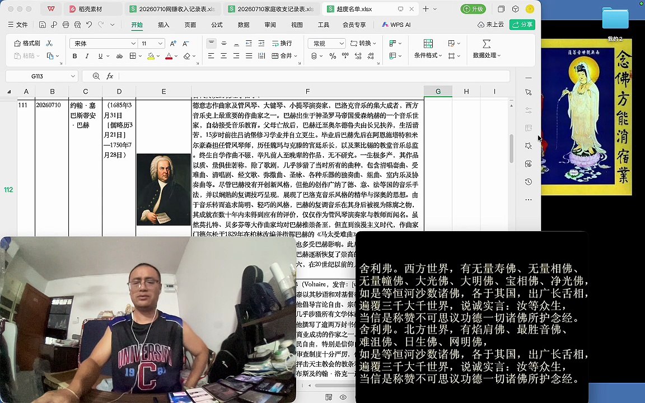Click the zoom magnifier icon in formula bar
645x403 pixels.
96,76
